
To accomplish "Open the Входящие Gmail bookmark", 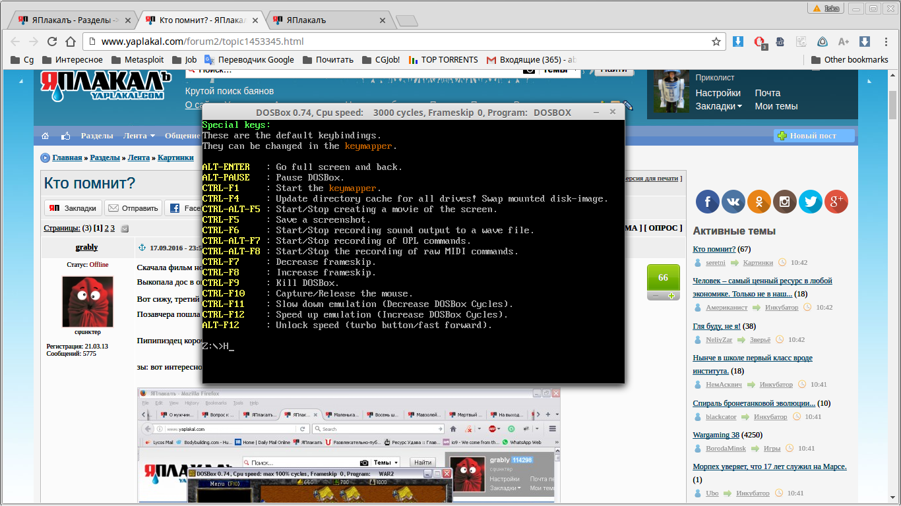I will [x=531, y=60].
